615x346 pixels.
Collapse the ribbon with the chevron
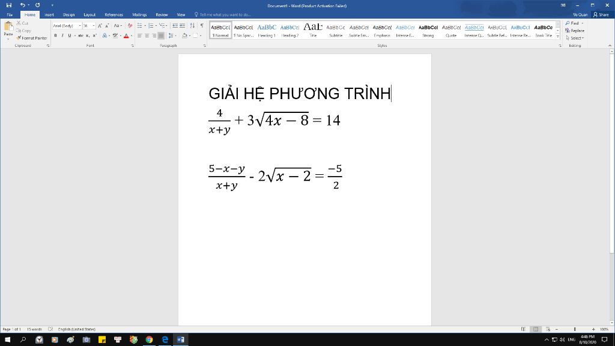pyautogui.click(x=610, y=46)
